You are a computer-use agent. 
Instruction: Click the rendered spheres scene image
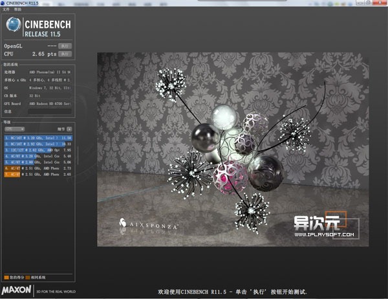(233, 149)
